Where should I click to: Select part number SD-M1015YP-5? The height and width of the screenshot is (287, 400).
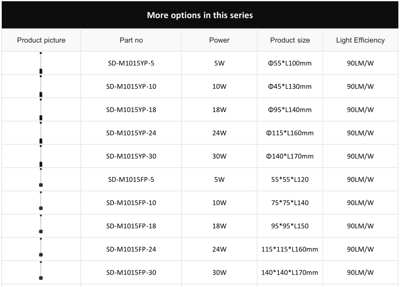tap(131, 63)
